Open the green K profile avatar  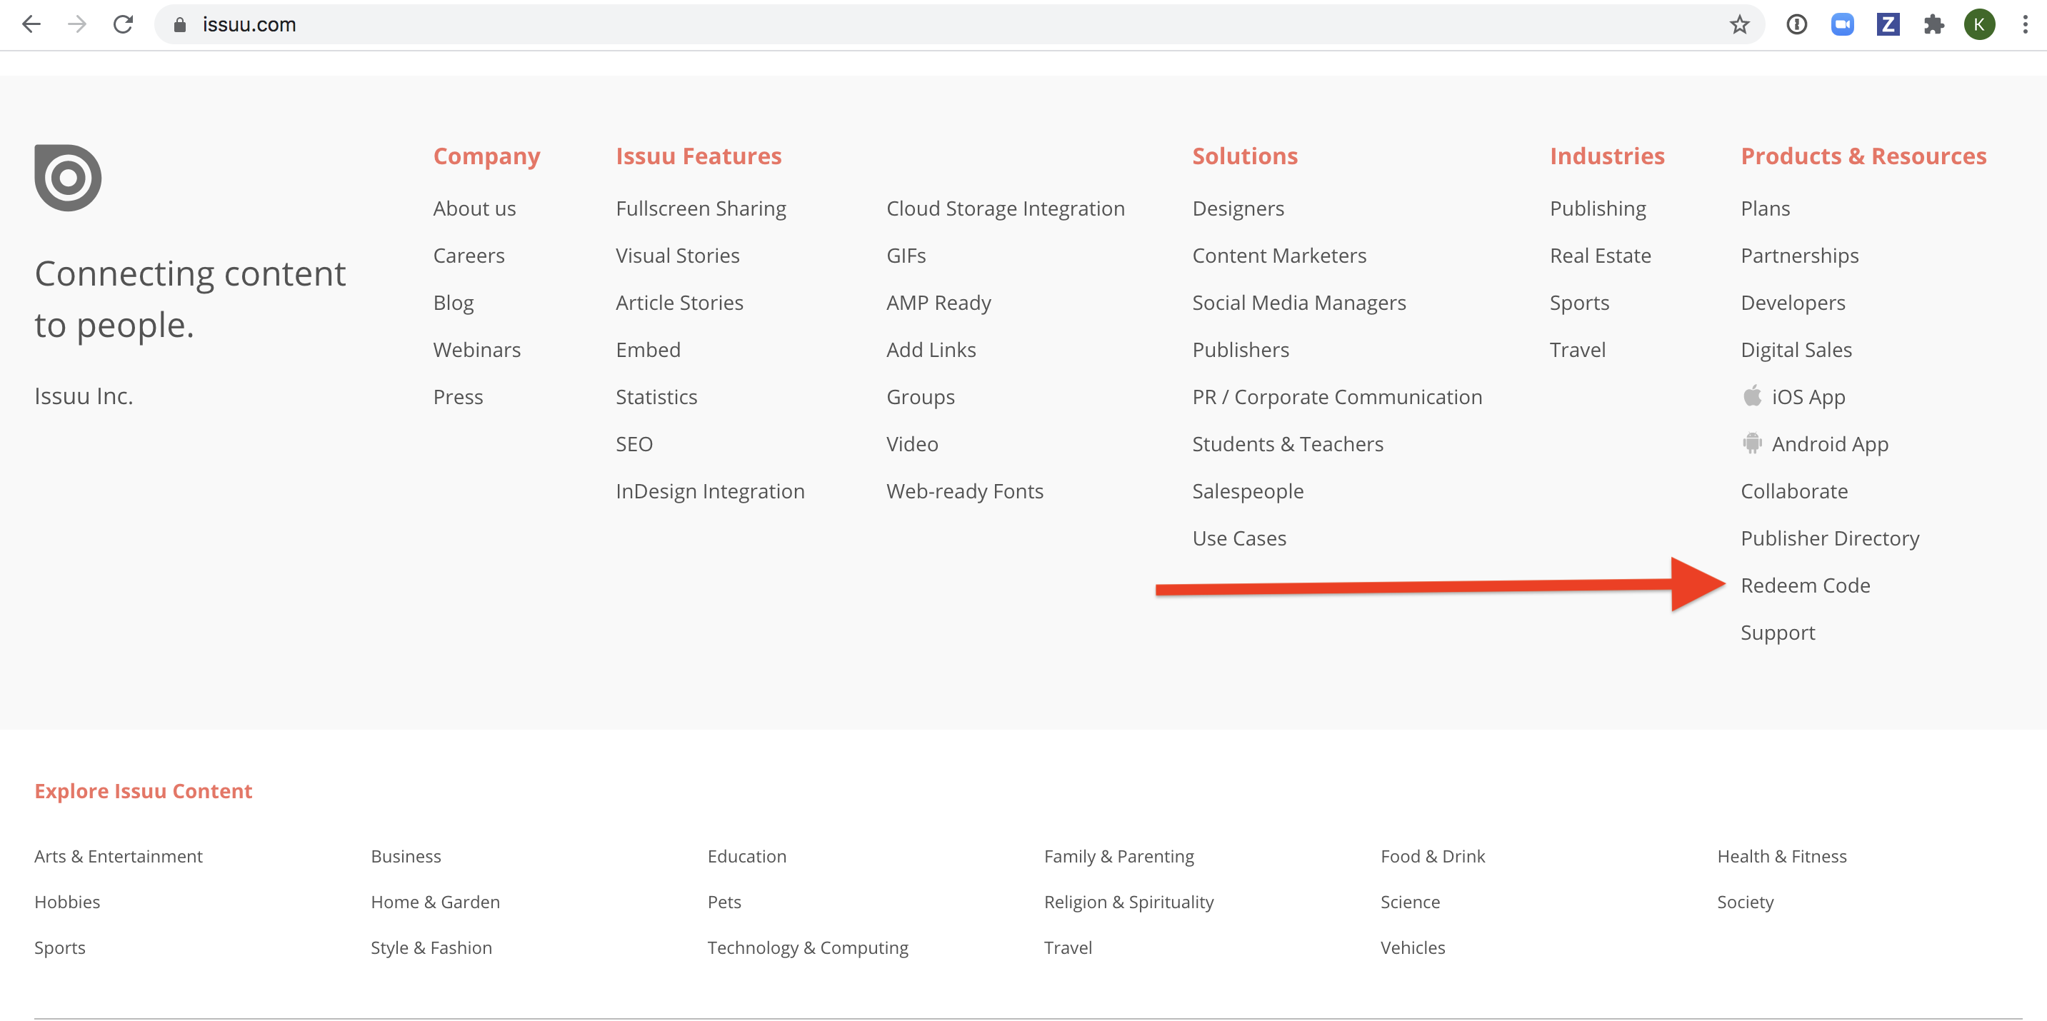(1979, 24)
